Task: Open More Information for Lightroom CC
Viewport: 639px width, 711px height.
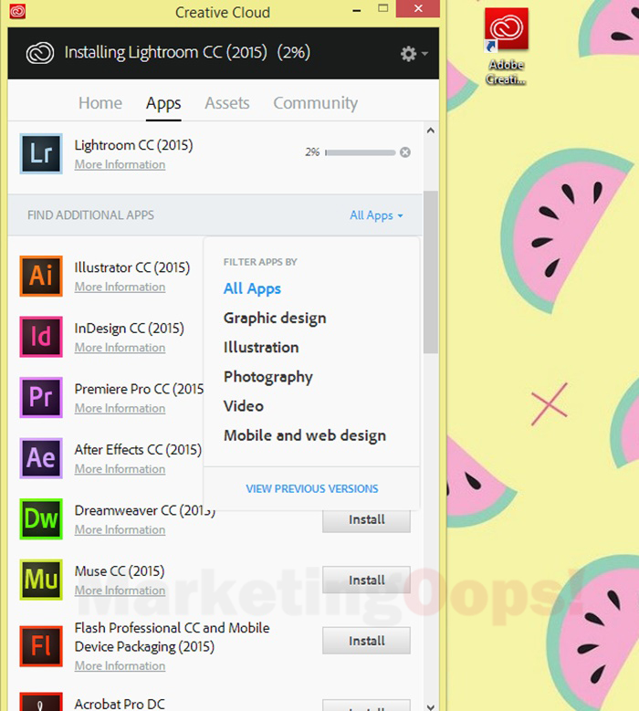Action: (x=120, y=164)
